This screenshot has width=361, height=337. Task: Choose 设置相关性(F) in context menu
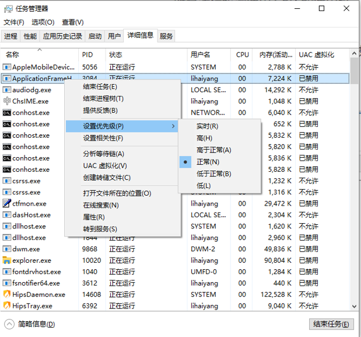click(122, 138)
